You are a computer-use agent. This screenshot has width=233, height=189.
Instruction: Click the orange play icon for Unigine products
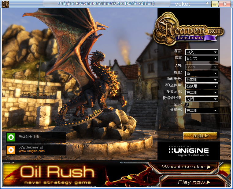11,150
